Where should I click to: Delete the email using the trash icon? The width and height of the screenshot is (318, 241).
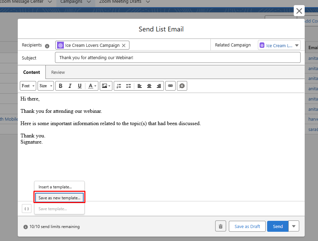tap(221, 226)
